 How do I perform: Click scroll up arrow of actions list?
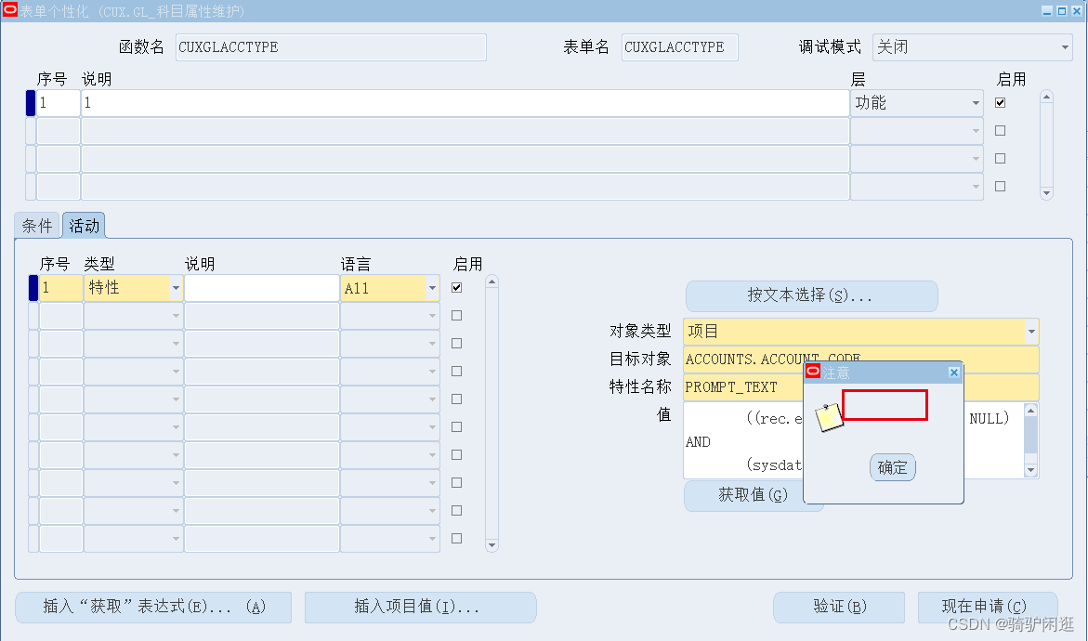coord(492,281)
